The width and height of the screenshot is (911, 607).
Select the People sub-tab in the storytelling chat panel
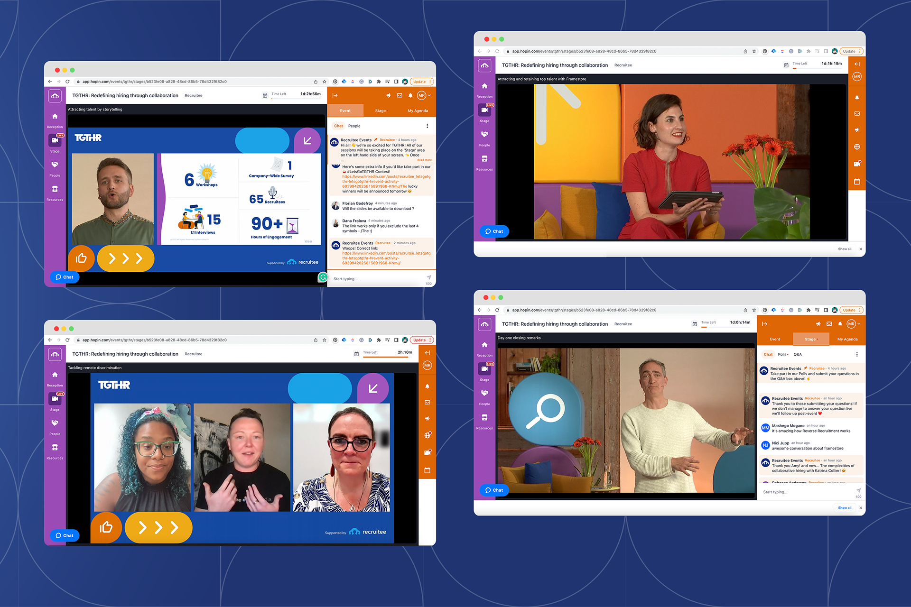coord(354,126)
